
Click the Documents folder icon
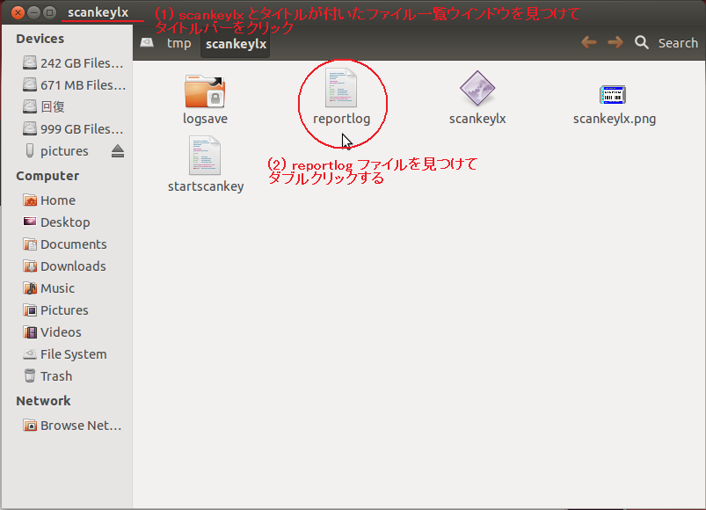click(30, 244)
